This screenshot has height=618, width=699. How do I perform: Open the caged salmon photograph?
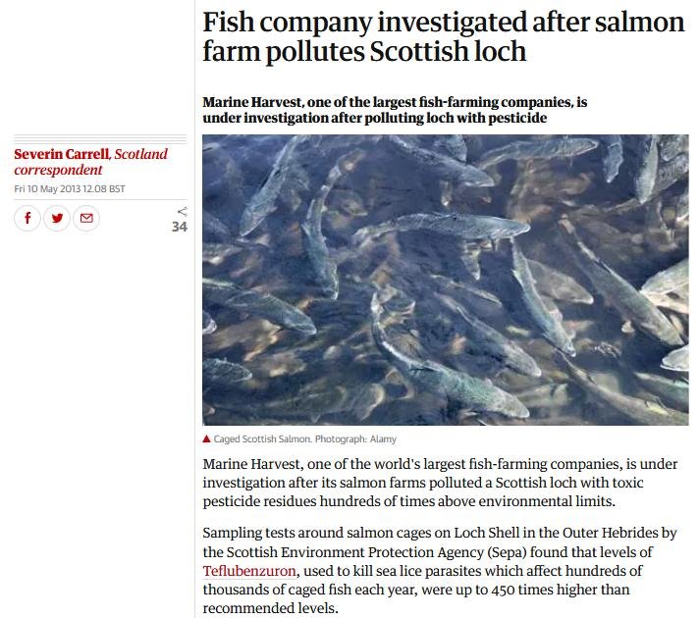445,280
